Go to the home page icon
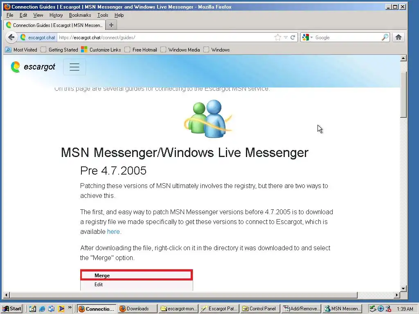Viewport: 419px width, 314px height. coord(399,37)
